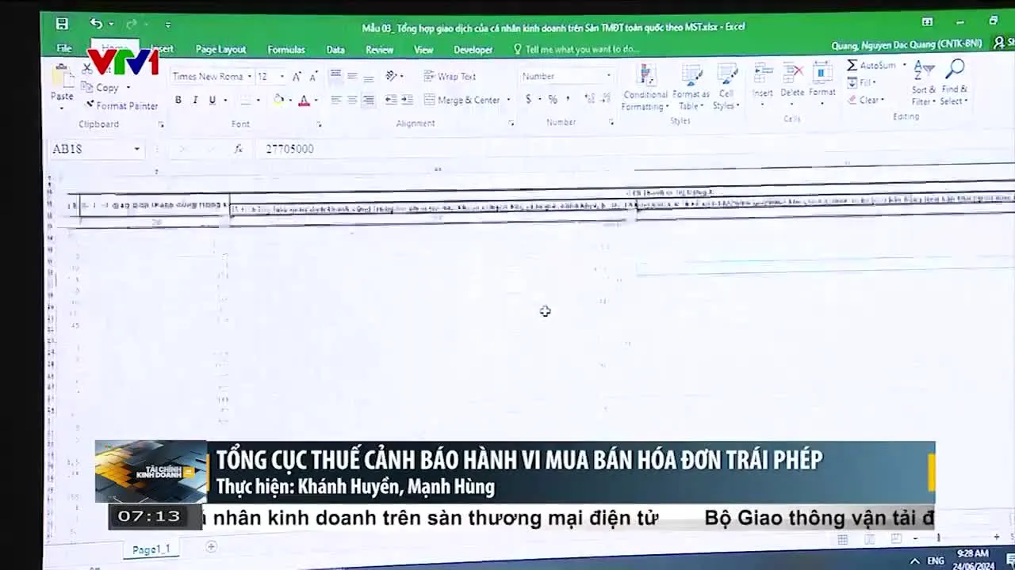Click the Delete cells icon
Screen dimensions: 1015x570
792,75
